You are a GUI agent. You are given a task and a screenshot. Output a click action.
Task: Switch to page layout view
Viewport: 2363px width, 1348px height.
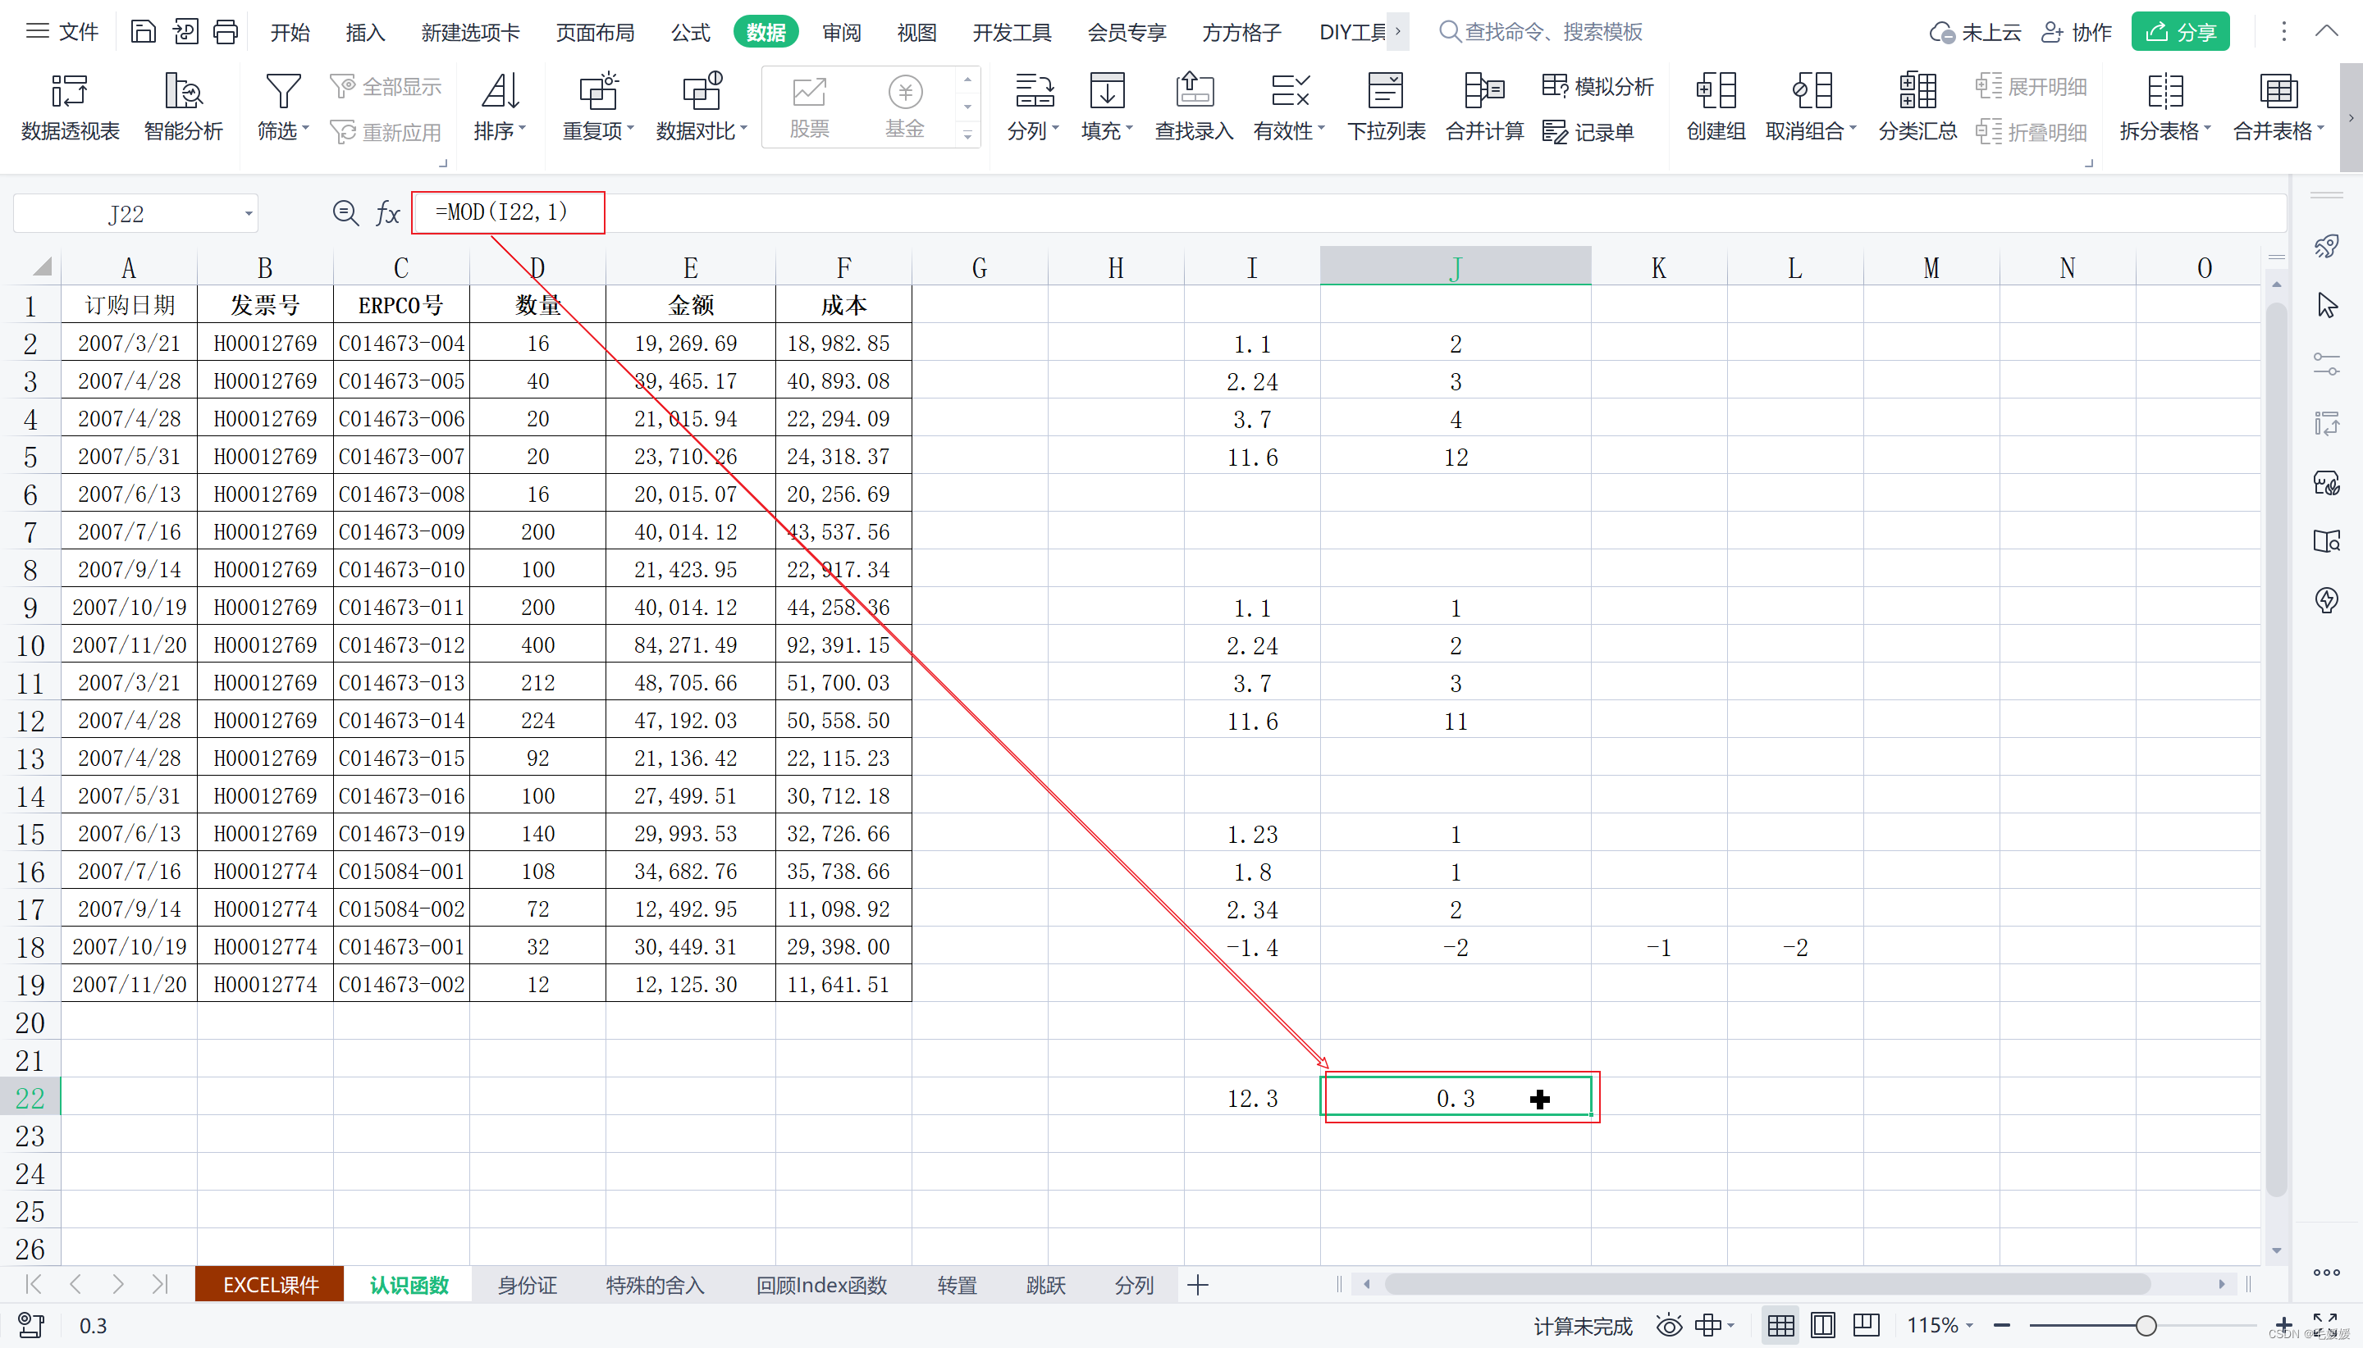[1822, 1326]
